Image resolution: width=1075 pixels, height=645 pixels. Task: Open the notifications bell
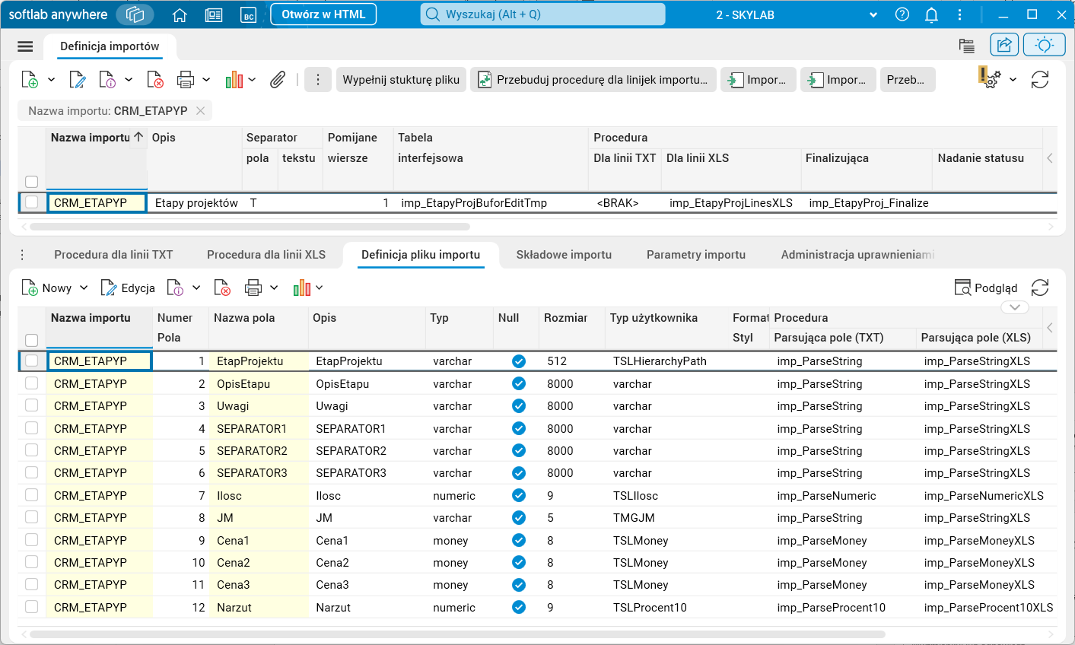pos(931,14)
